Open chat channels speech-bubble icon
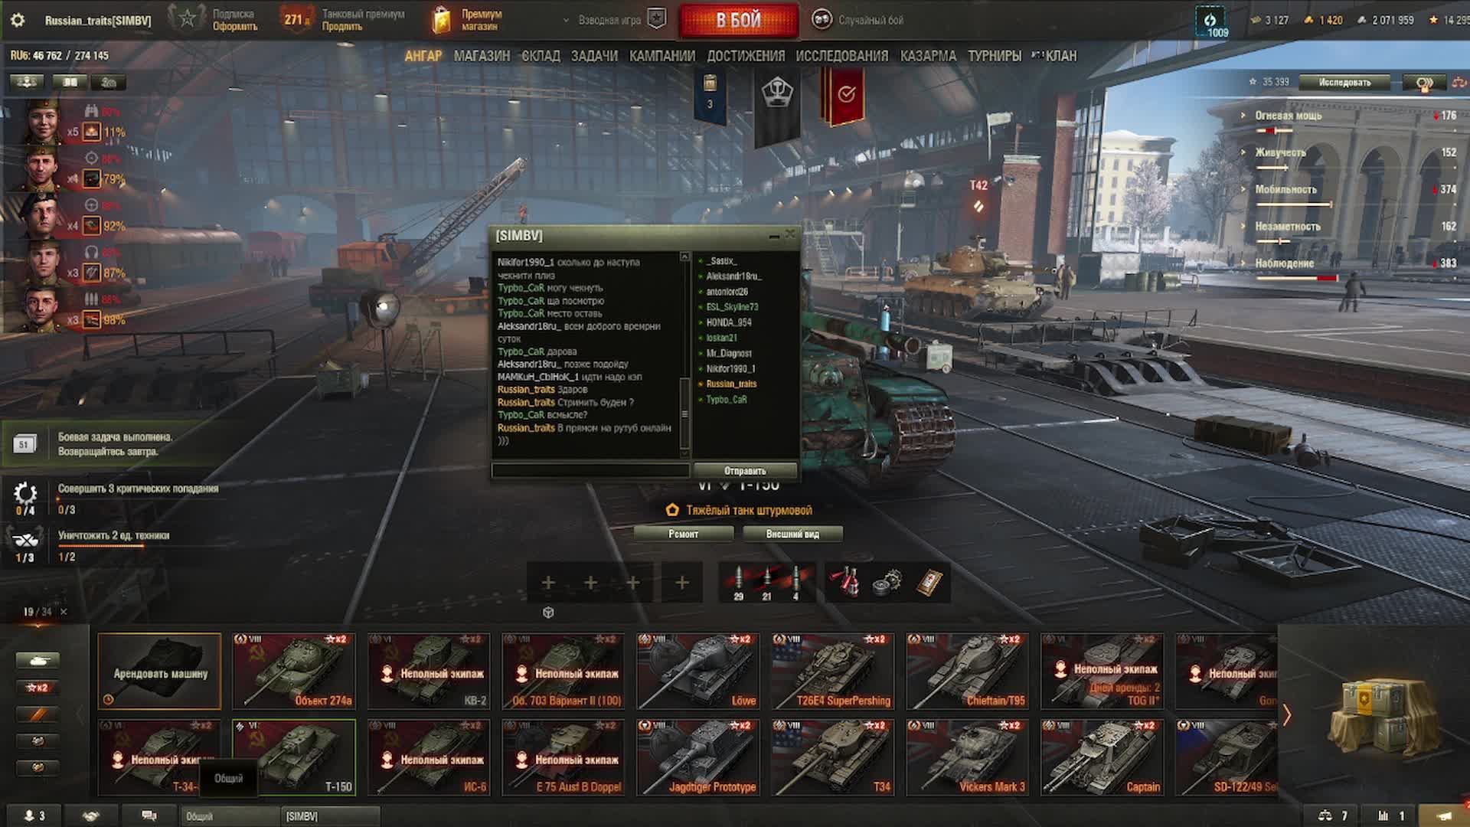 point(149,816)
